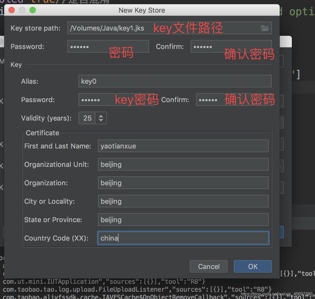Click the State or Province field
The width and height of the screenshot is (315, 299).
183,220
